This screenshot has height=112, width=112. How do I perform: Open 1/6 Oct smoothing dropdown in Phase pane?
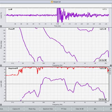[x=103, y=60]
